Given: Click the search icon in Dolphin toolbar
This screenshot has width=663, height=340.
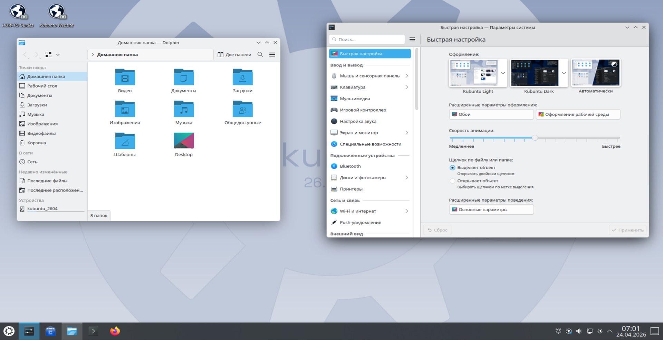Looking at the screenshot, I should point(260,54).
